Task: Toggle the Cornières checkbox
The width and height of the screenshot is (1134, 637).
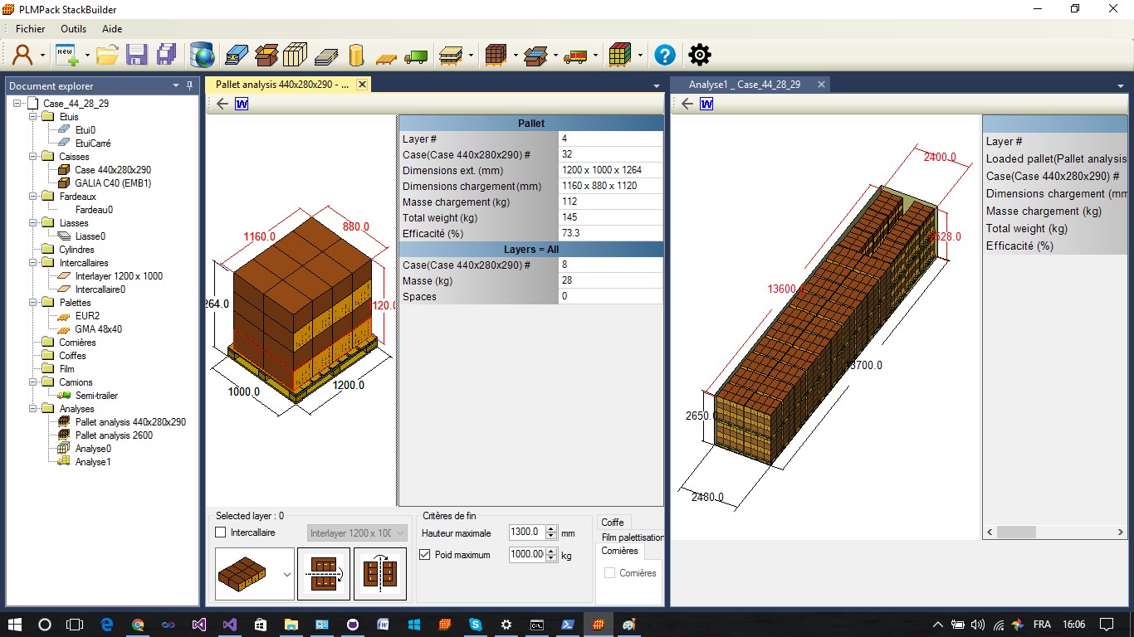Action: click(x=610, y=573)
